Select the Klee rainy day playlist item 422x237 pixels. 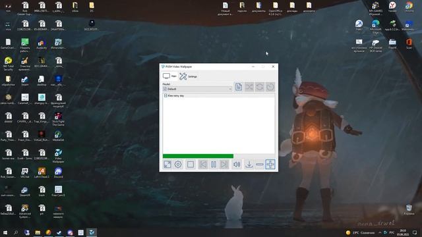coord(219,95)
